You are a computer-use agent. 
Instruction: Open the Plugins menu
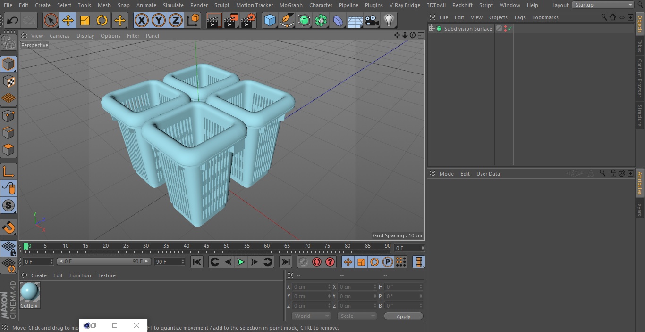pos(374,5)
